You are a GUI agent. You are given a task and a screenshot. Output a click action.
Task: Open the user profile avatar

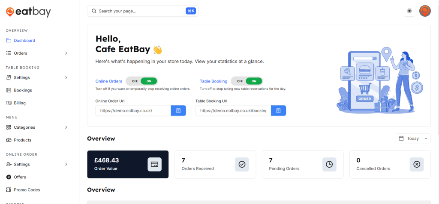[x=424, y=11]
